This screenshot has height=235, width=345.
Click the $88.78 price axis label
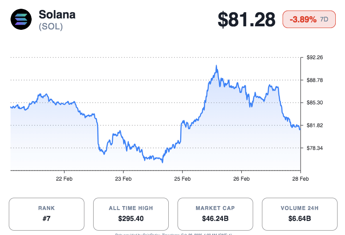coord(315,80)
